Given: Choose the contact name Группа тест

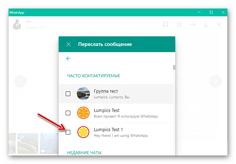Looking at the screenshot, I should [x=106, y=91].
